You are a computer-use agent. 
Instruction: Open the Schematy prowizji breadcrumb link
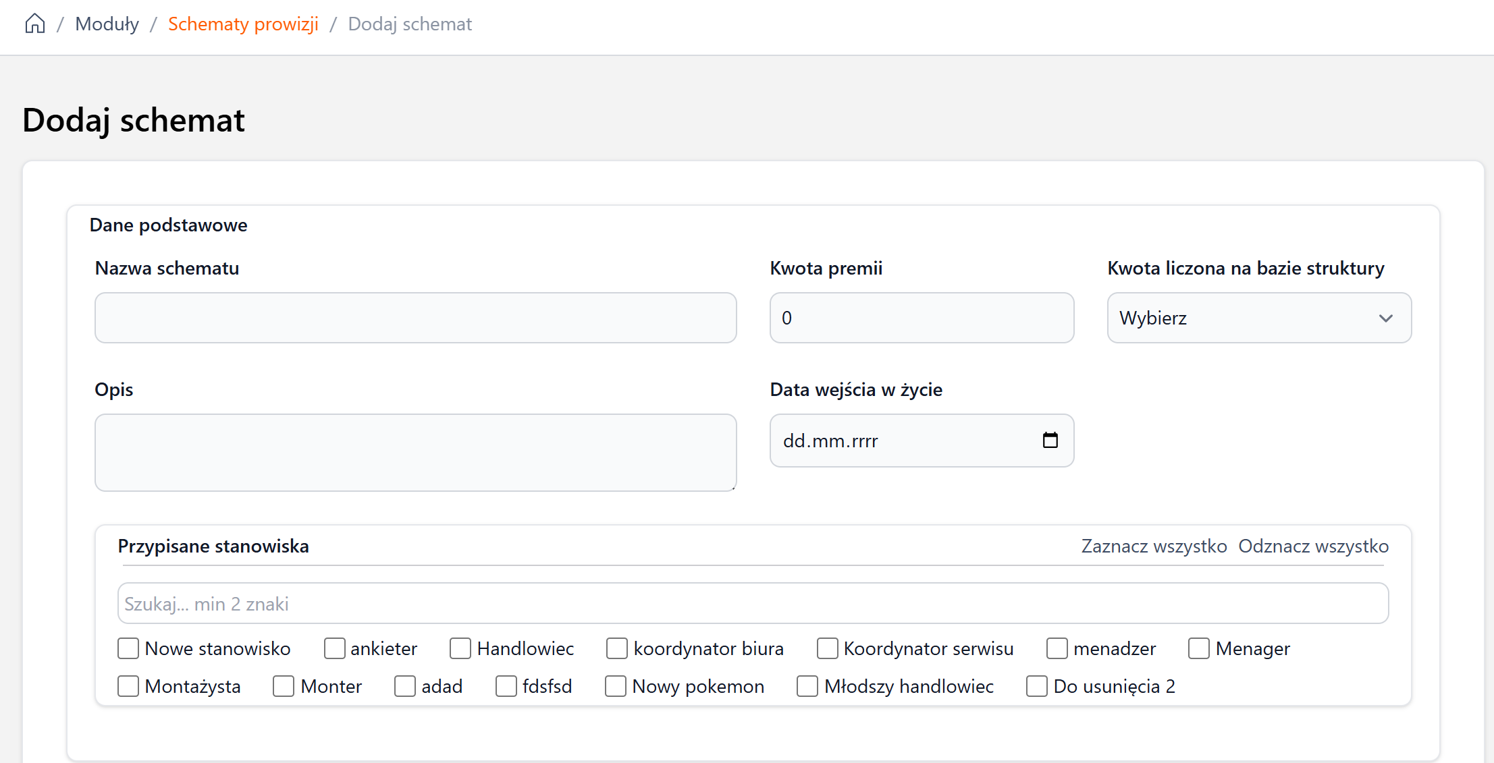point(243,24)
